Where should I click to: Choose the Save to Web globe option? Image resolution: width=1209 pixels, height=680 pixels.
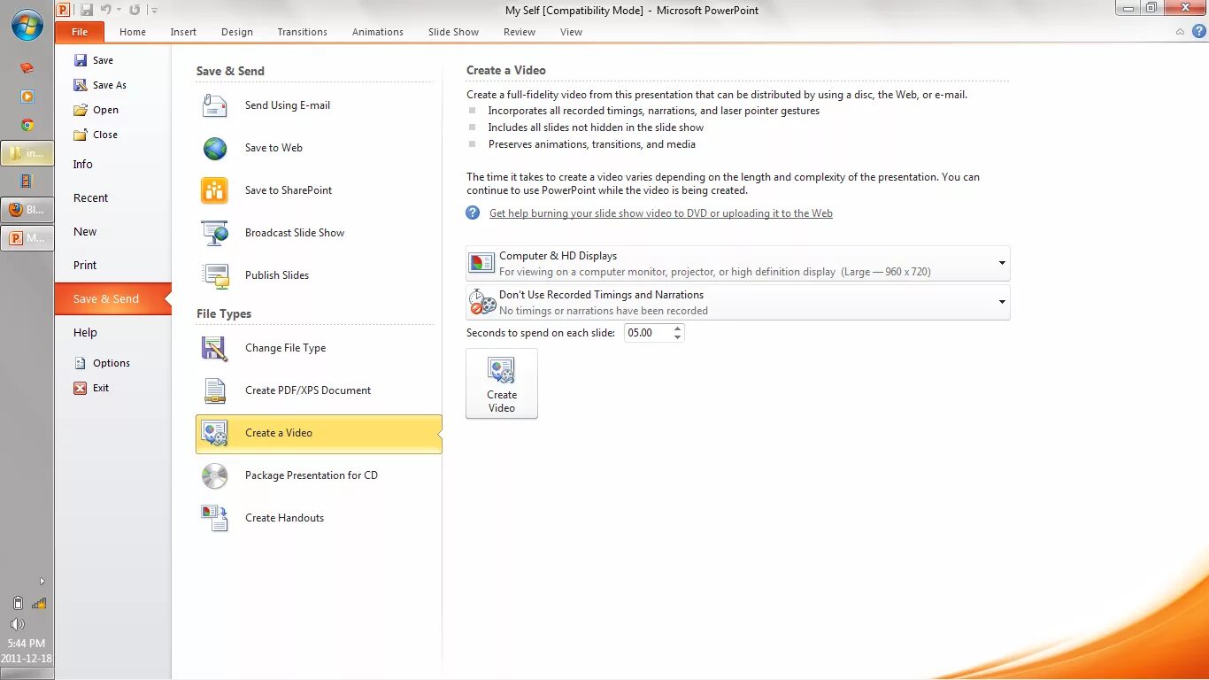(319, 148)
